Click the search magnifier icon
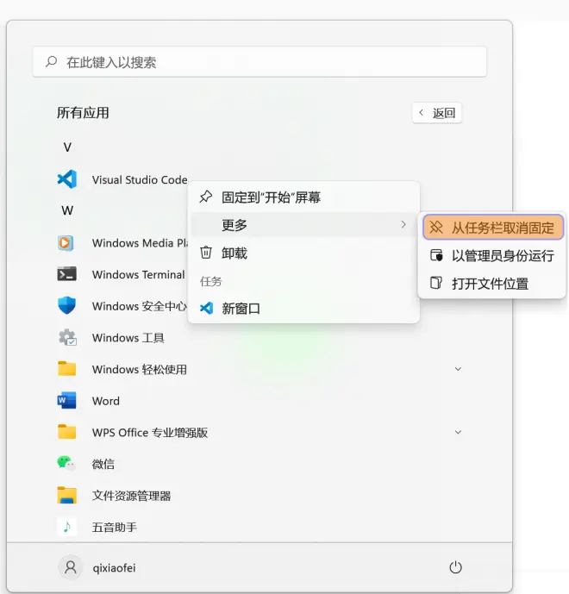 [51, 61]
